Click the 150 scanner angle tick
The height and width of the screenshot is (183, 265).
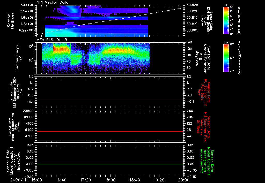click(x=189, y=49)
